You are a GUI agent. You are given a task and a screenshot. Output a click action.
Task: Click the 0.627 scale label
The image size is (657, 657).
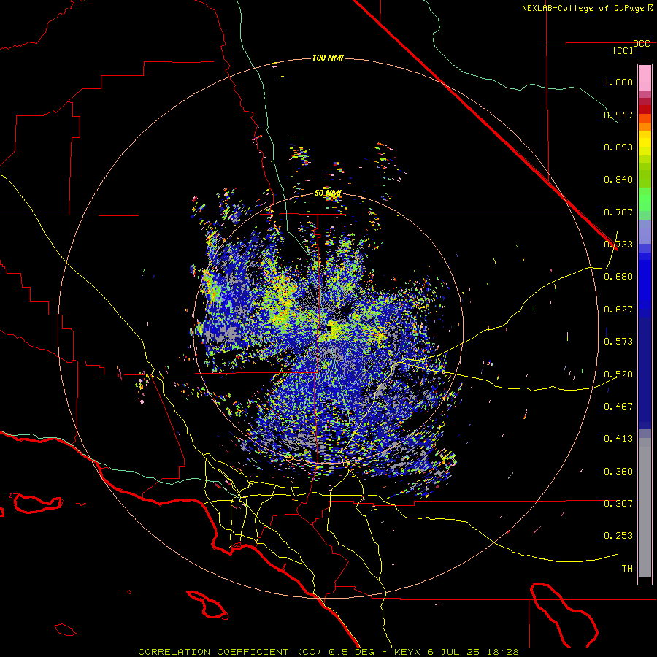point(618,310)
